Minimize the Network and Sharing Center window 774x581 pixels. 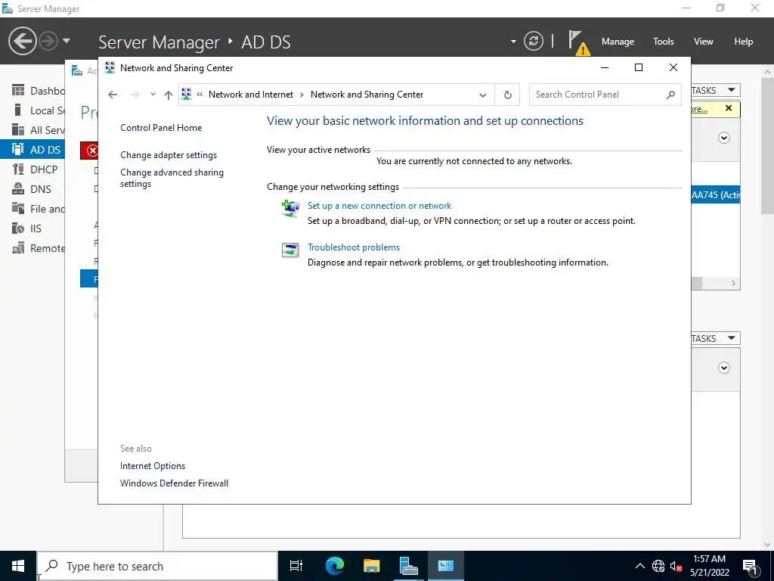click(x=604, y=67)
